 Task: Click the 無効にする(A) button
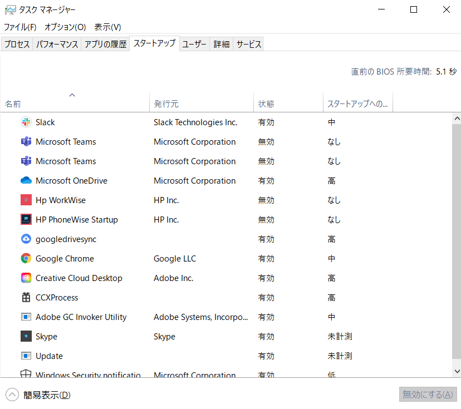click(428, 395)
